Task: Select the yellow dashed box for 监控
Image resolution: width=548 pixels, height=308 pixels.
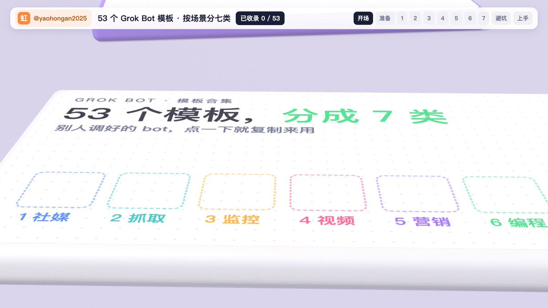Action: tap(238, 192)
